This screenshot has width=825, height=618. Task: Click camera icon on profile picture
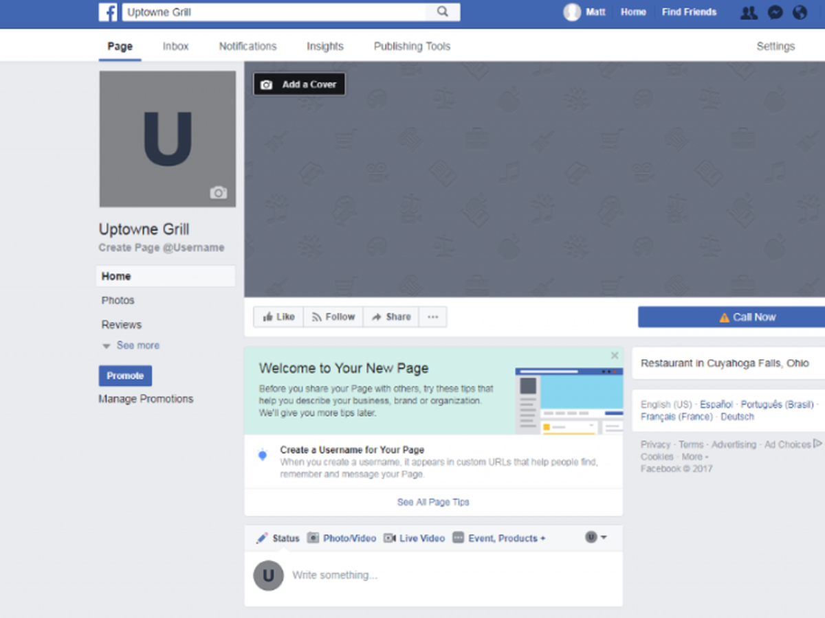(x=218, y=193)
